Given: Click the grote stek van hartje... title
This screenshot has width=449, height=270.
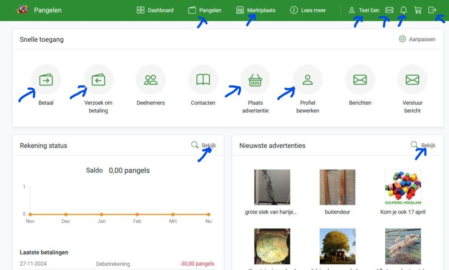Looking at the screenshot, I should [271, 212].
